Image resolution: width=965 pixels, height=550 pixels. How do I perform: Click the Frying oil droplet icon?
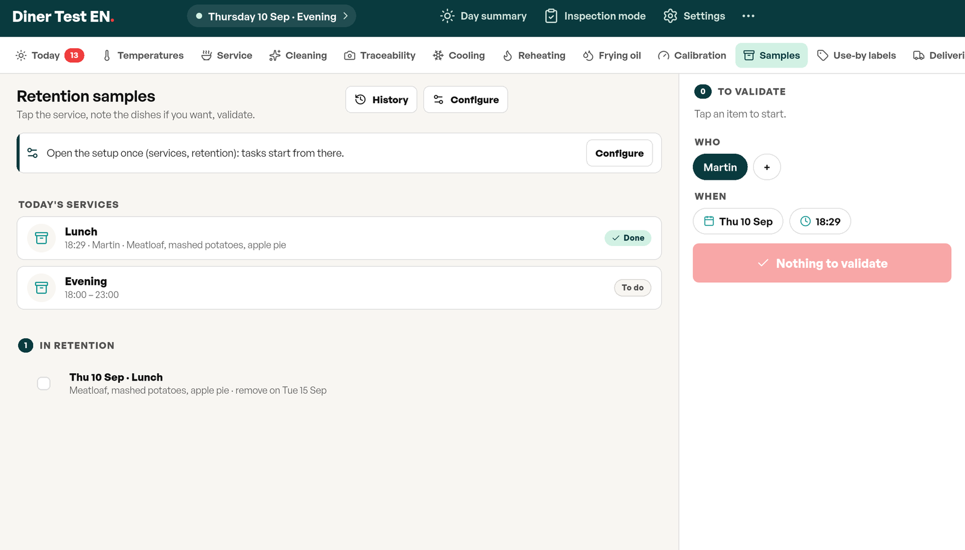pos(588,55)
